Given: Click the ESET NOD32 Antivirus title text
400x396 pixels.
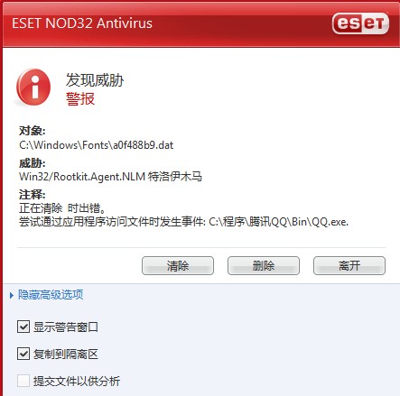Looking at the screenshot, I should tap(82, 23).
